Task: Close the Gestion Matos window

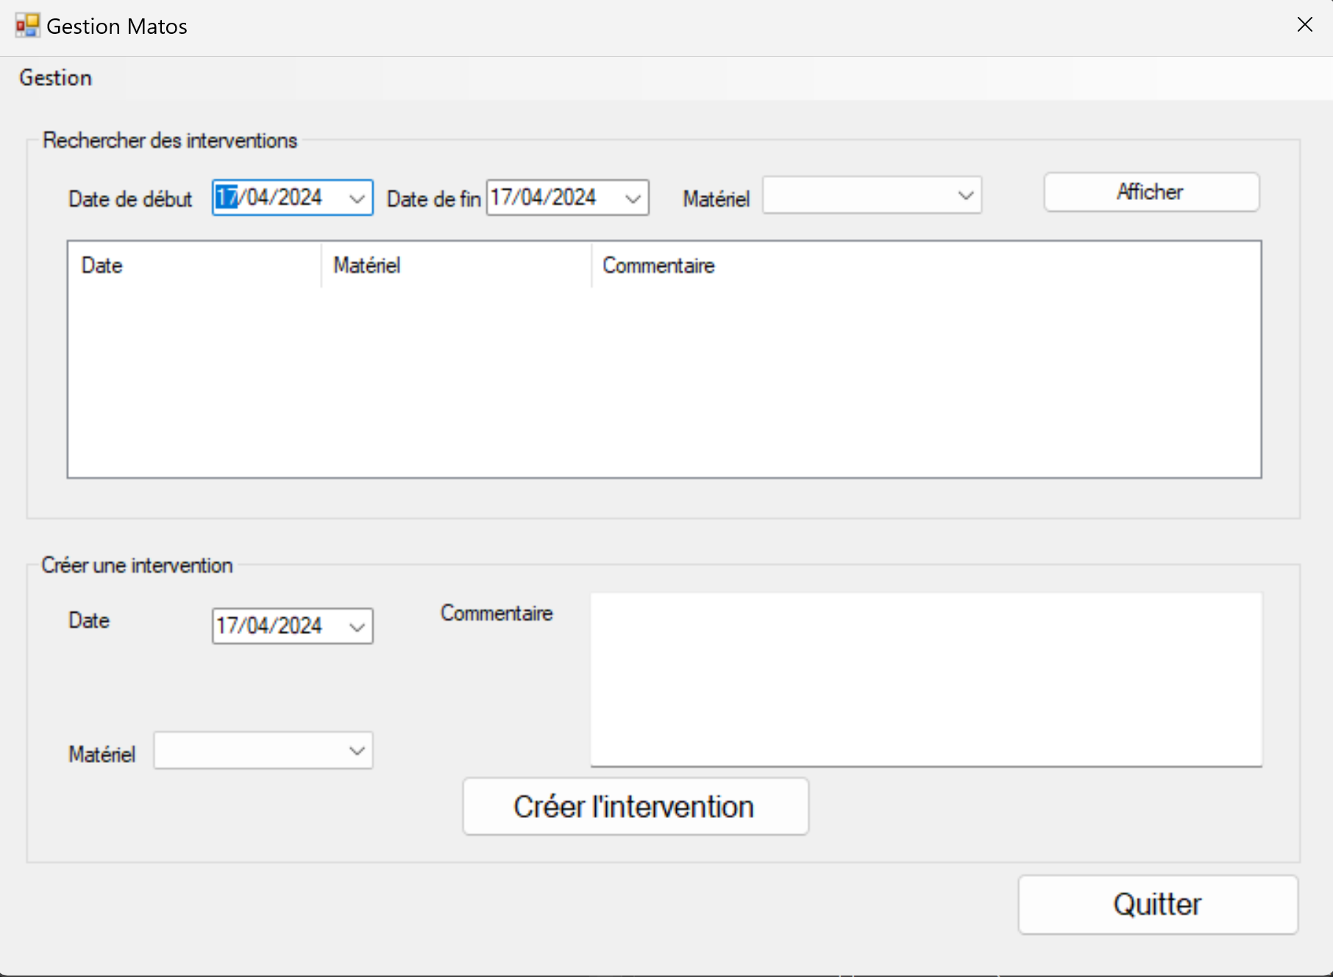Action: [x=1304, y=25]
